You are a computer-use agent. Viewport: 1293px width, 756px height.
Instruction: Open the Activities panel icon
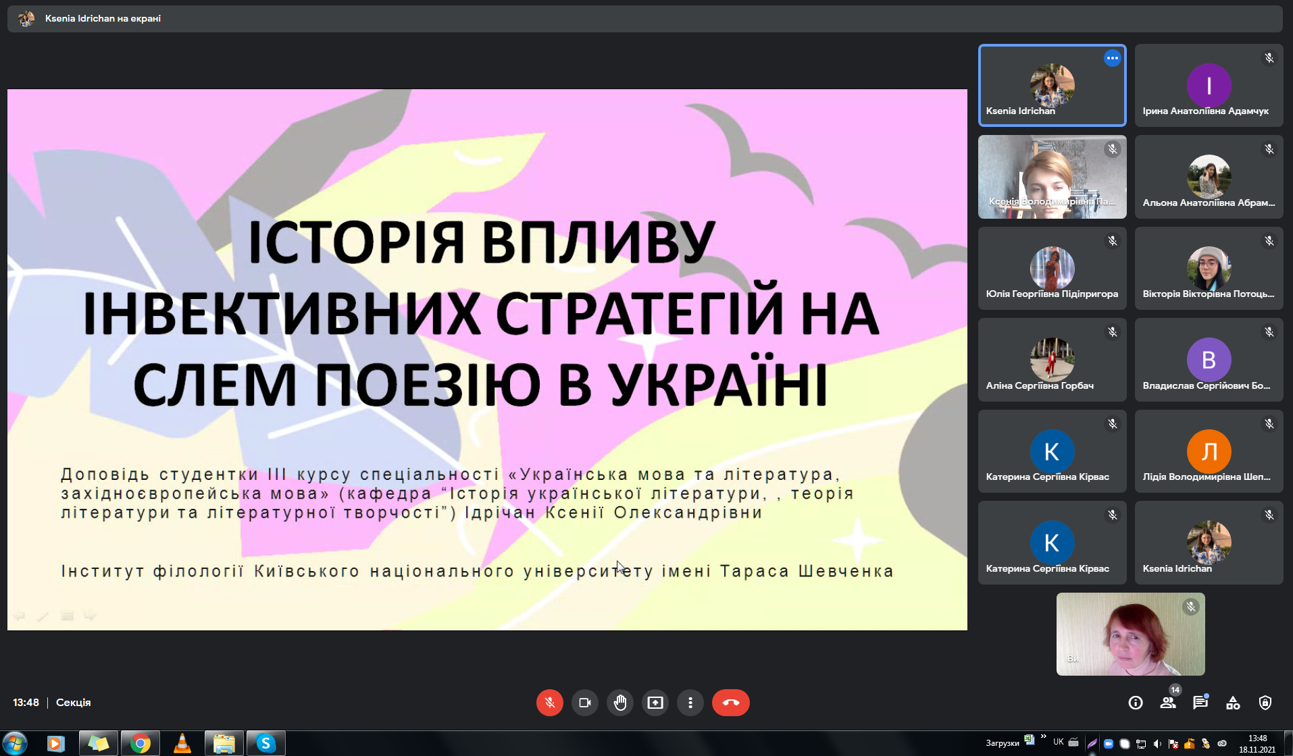click(x=1233, y=703)
